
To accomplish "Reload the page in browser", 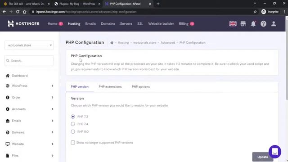I will click(18, 12).
